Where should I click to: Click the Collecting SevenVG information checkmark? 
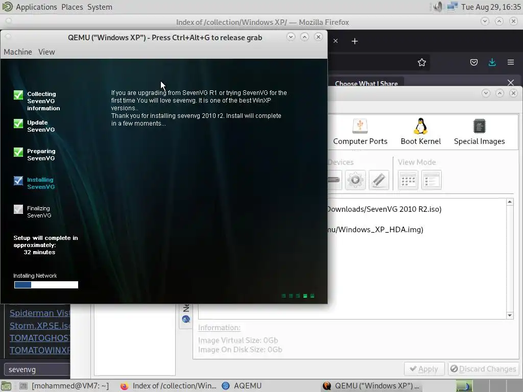click(18, 95)
